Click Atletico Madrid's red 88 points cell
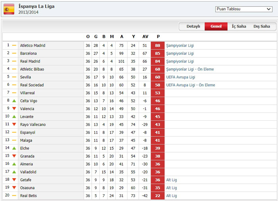This screenshot has width=278, height=201. (x=158, y=46)
